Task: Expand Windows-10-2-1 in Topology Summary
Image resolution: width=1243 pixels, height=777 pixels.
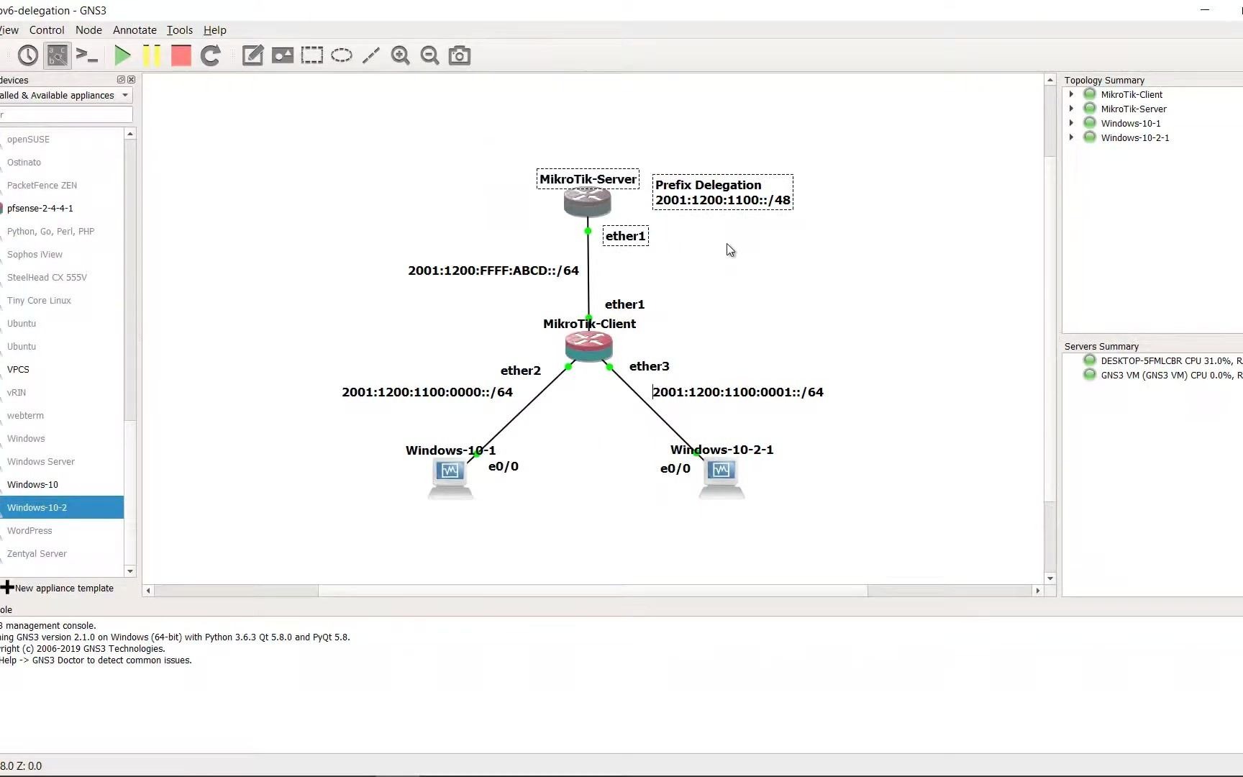Action: click(1071, 137)
